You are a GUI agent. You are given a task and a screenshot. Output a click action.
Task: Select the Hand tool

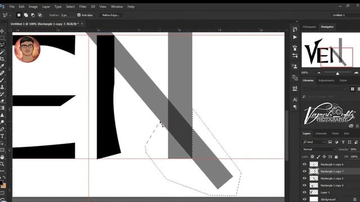[x=2, y=157]
